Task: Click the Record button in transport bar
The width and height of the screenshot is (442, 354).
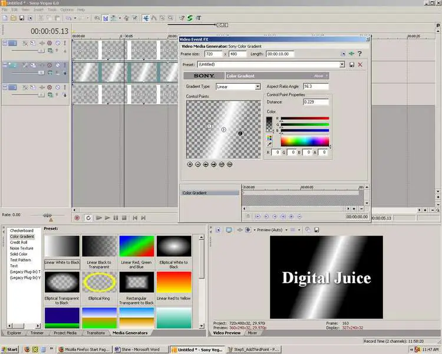Action: (77, 218)
